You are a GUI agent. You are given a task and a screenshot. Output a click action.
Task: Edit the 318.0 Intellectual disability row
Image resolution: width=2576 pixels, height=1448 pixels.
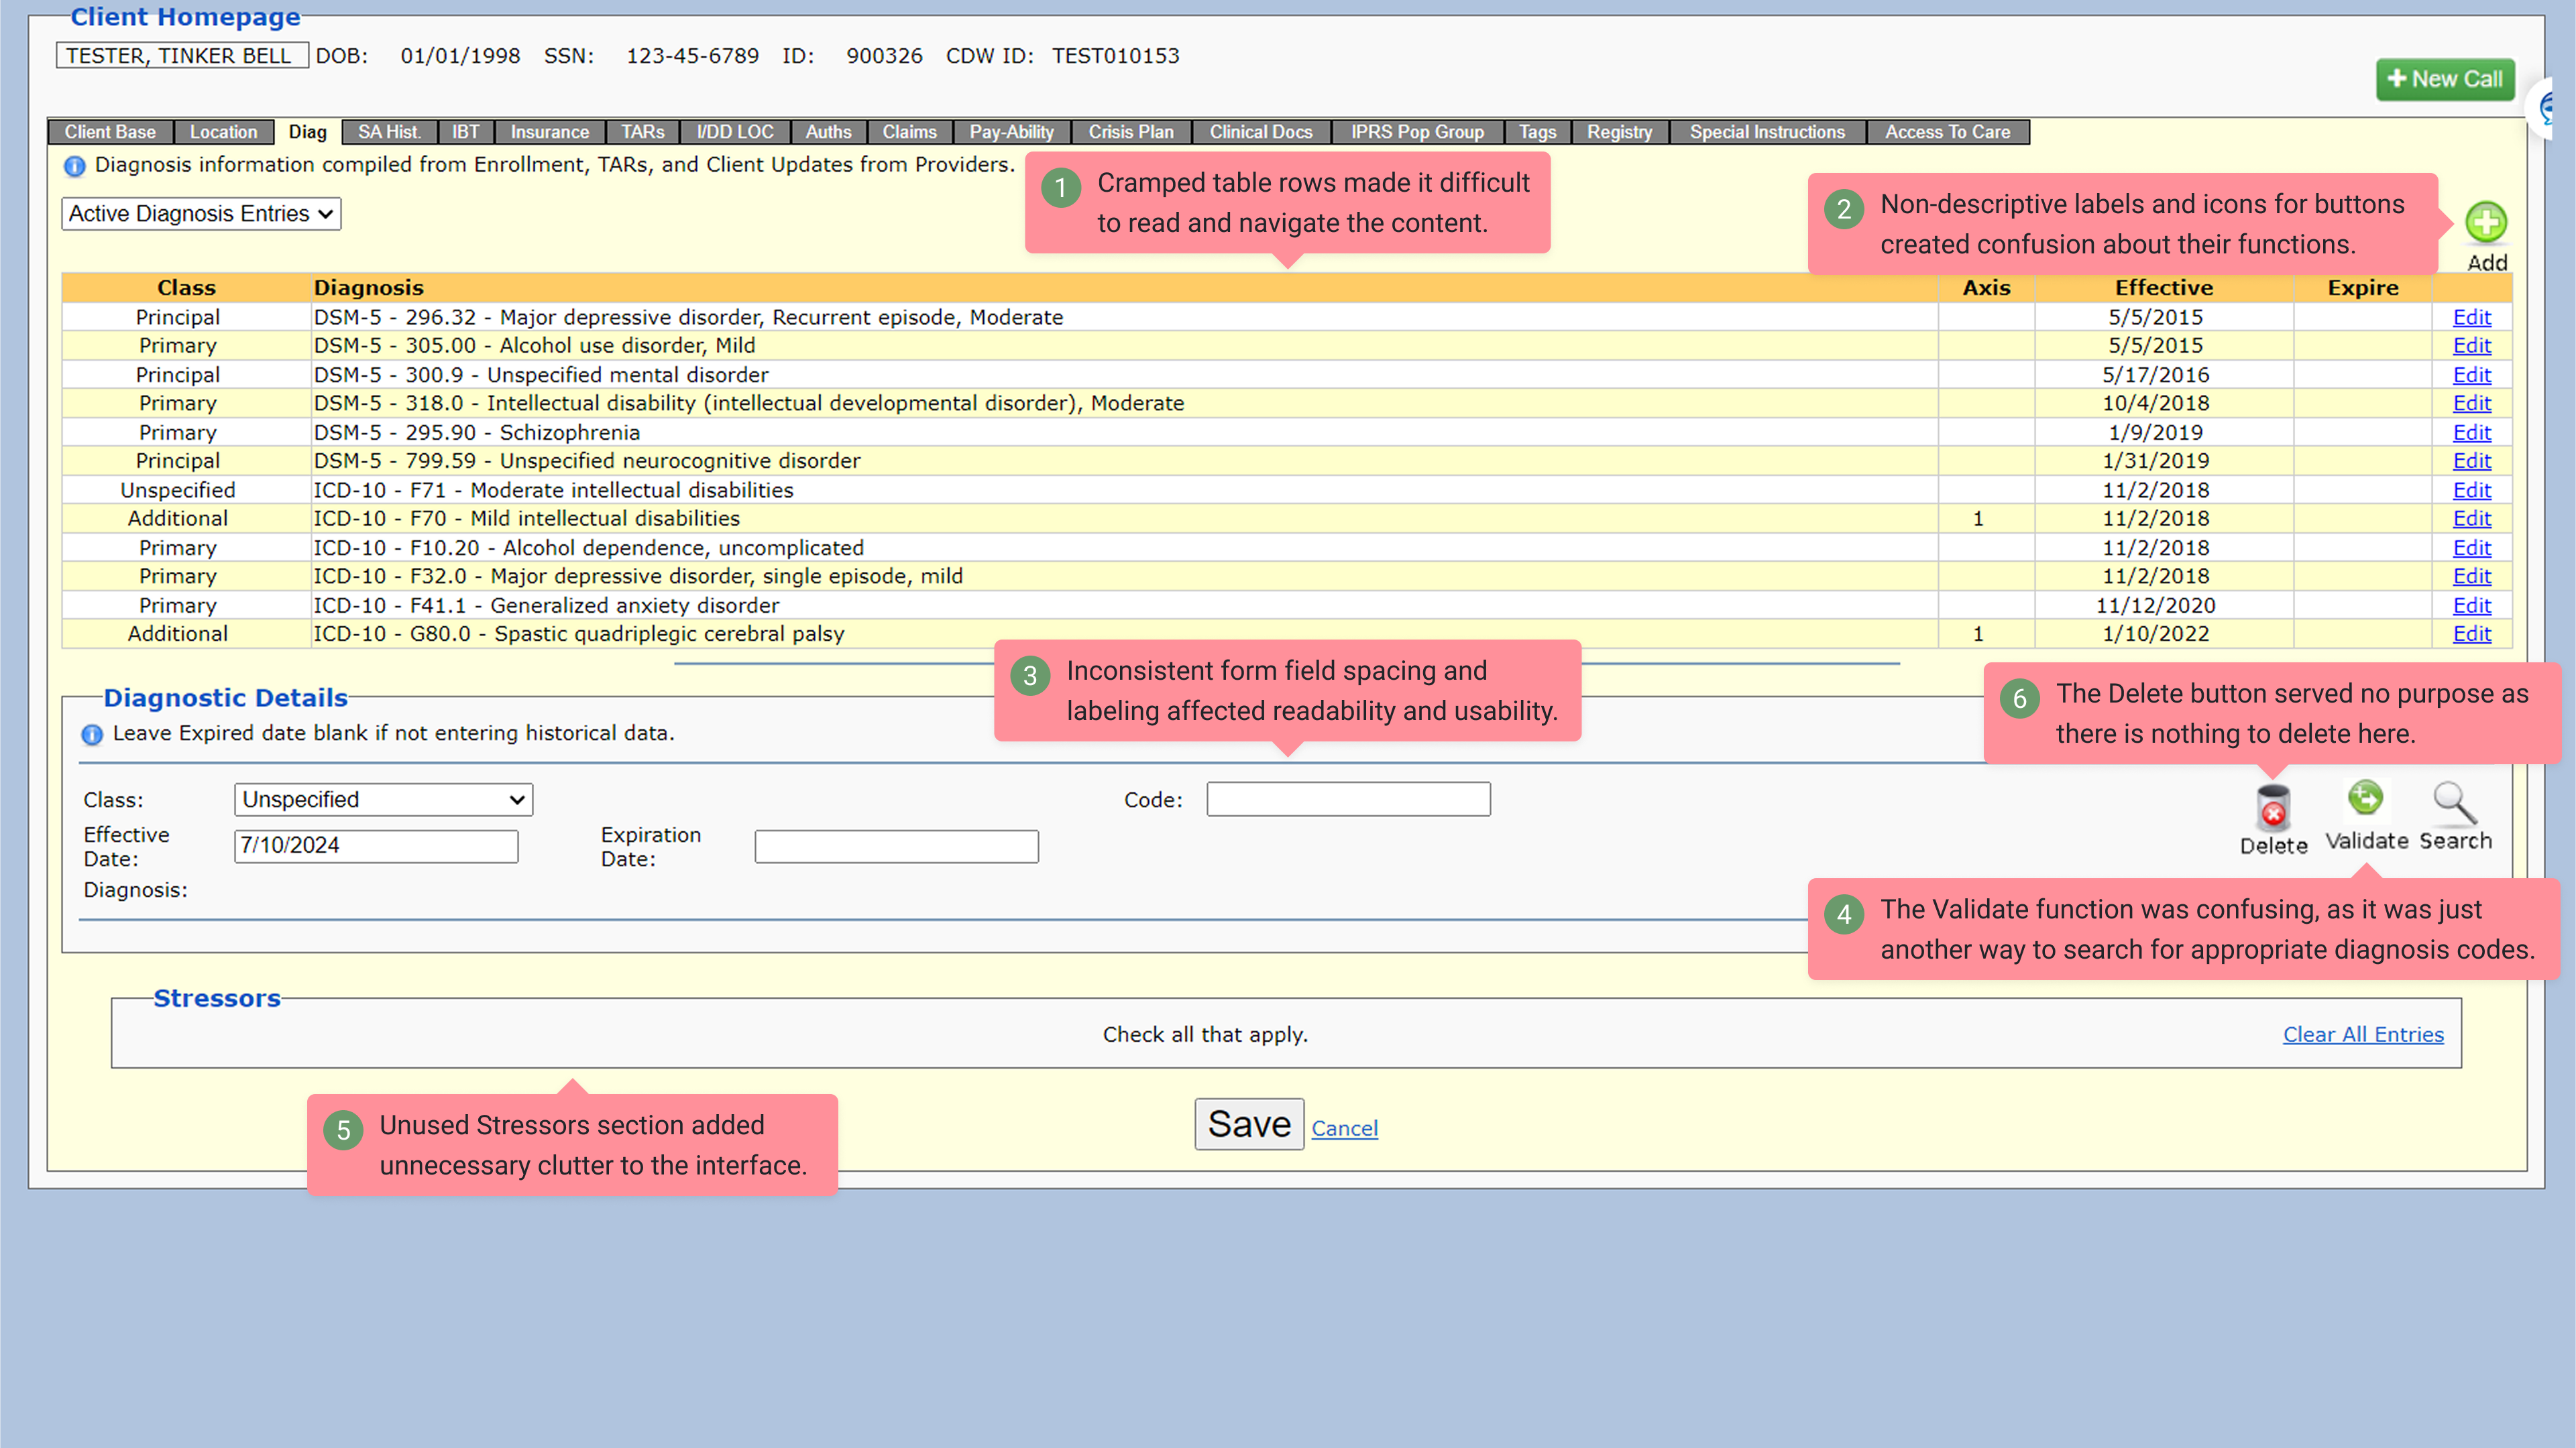2471,403
